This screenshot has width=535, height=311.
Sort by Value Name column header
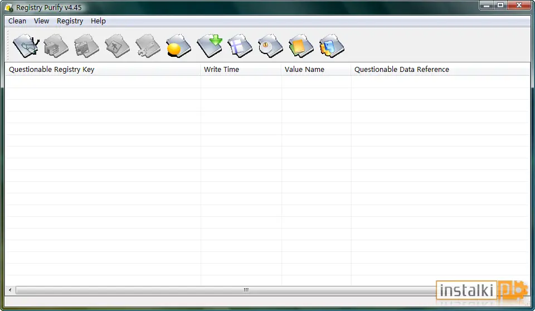[316, 69]
